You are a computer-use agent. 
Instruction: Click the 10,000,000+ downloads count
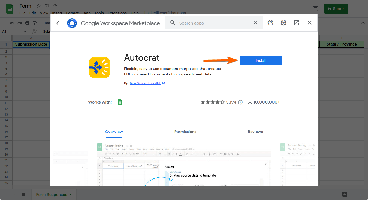(264, 102)
